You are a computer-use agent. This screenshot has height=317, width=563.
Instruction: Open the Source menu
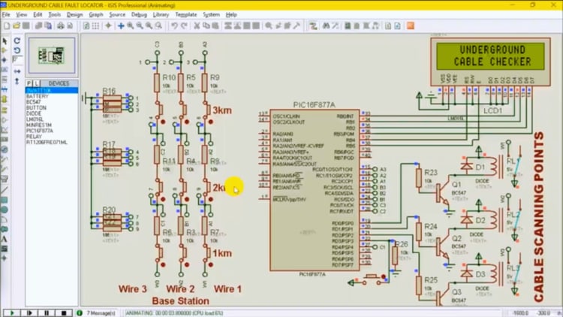tap(117, 15)
